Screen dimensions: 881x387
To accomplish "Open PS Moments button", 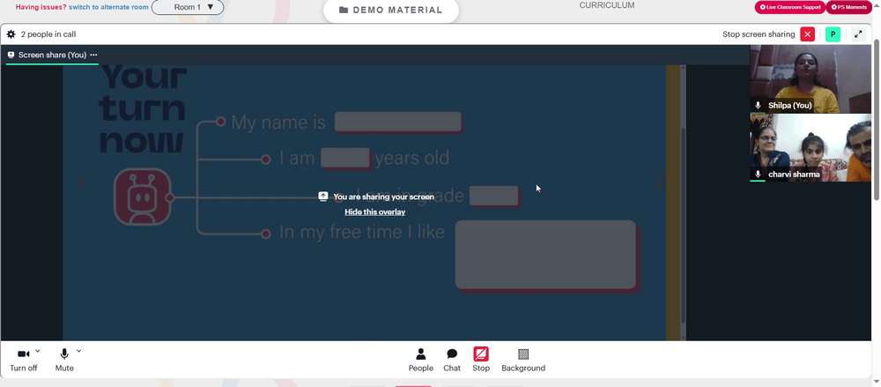I will (848, 7).
